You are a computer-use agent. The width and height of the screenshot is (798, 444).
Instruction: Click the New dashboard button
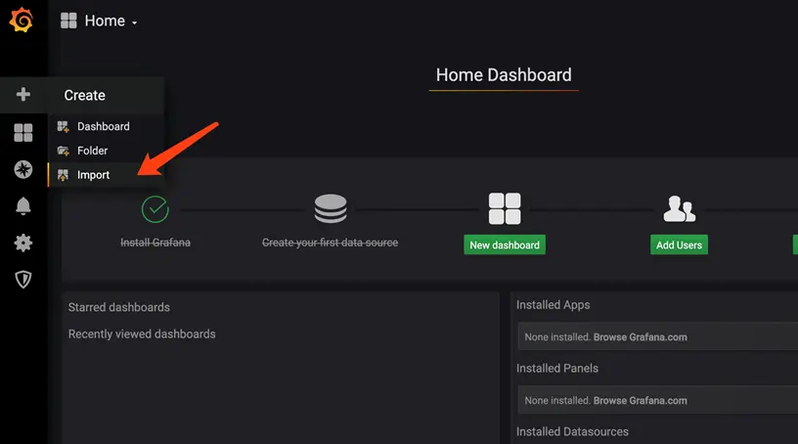pos(505,244)
